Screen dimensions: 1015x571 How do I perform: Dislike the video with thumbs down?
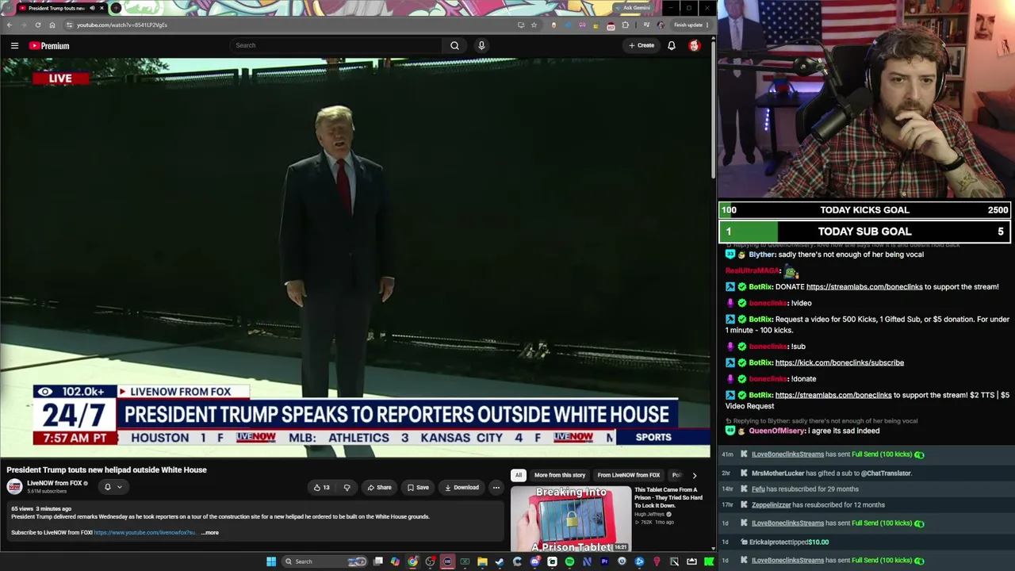[347, 488]
